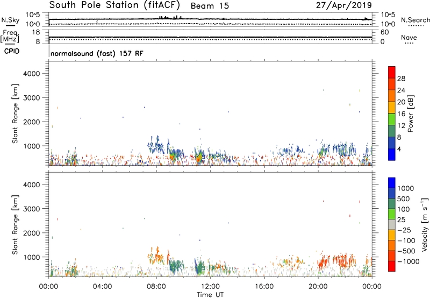This screenshot has height=298, width=430.
Task: Click the Nave legend label
Action: [409, 38]
